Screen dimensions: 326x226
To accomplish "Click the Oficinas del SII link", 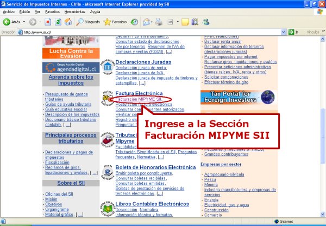I will (59, 194).
